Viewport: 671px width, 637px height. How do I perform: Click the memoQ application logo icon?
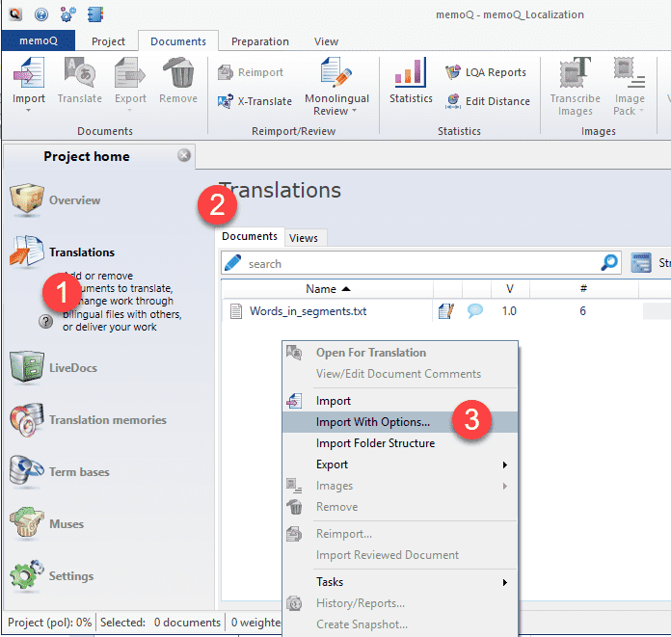[15, 14]
